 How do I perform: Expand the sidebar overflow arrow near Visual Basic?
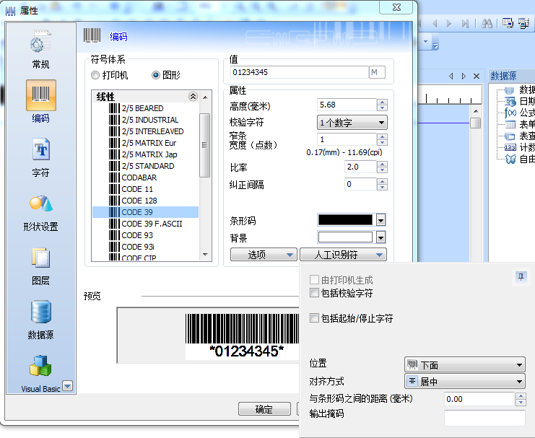pyautogui.click(x=68, y=386)
